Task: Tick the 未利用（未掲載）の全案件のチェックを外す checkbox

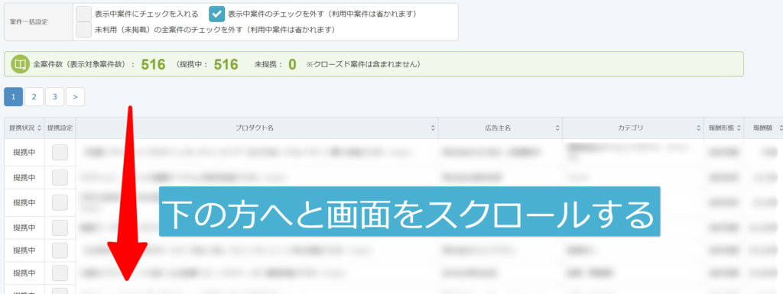Action: coord(83,30)
